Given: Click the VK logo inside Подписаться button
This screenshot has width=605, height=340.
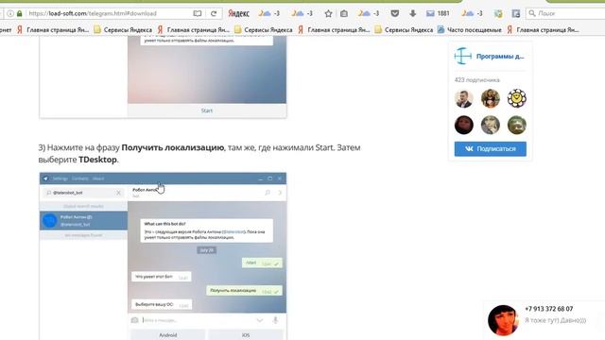Looking at the screenshot, I should [469, 149].
